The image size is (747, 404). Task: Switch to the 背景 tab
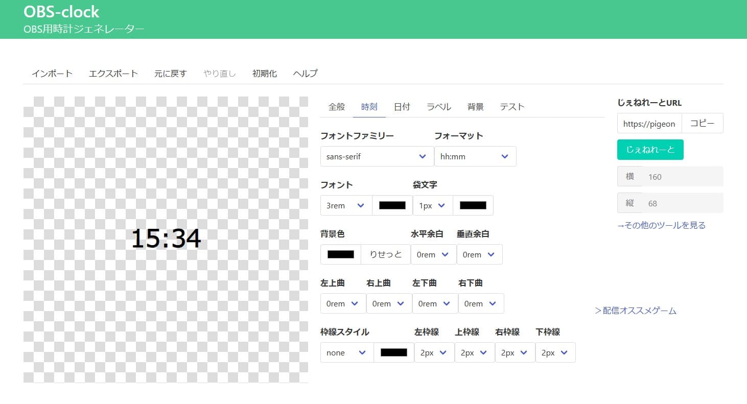point(475,106)
